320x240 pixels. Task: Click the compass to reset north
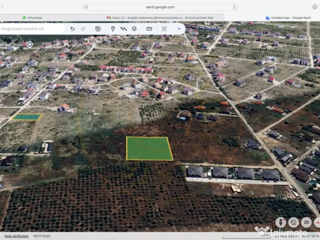(x=317, y=222)
